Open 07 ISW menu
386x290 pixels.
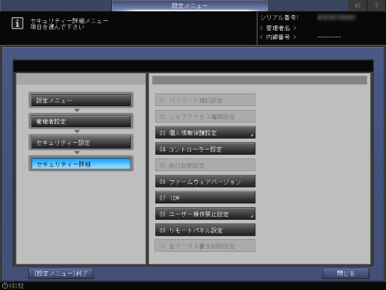pyautogui.click(x=205, y=197)
